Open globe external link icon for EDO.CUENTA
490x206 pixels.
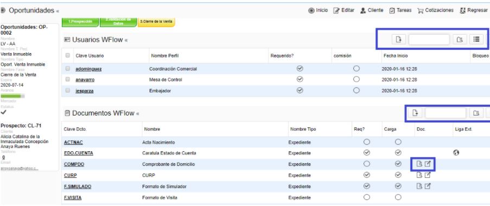point(456,153)
